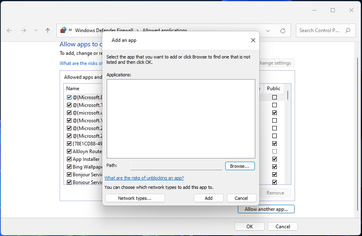
Task: Refresh the Control Panel page
Action: click(283, 30)
